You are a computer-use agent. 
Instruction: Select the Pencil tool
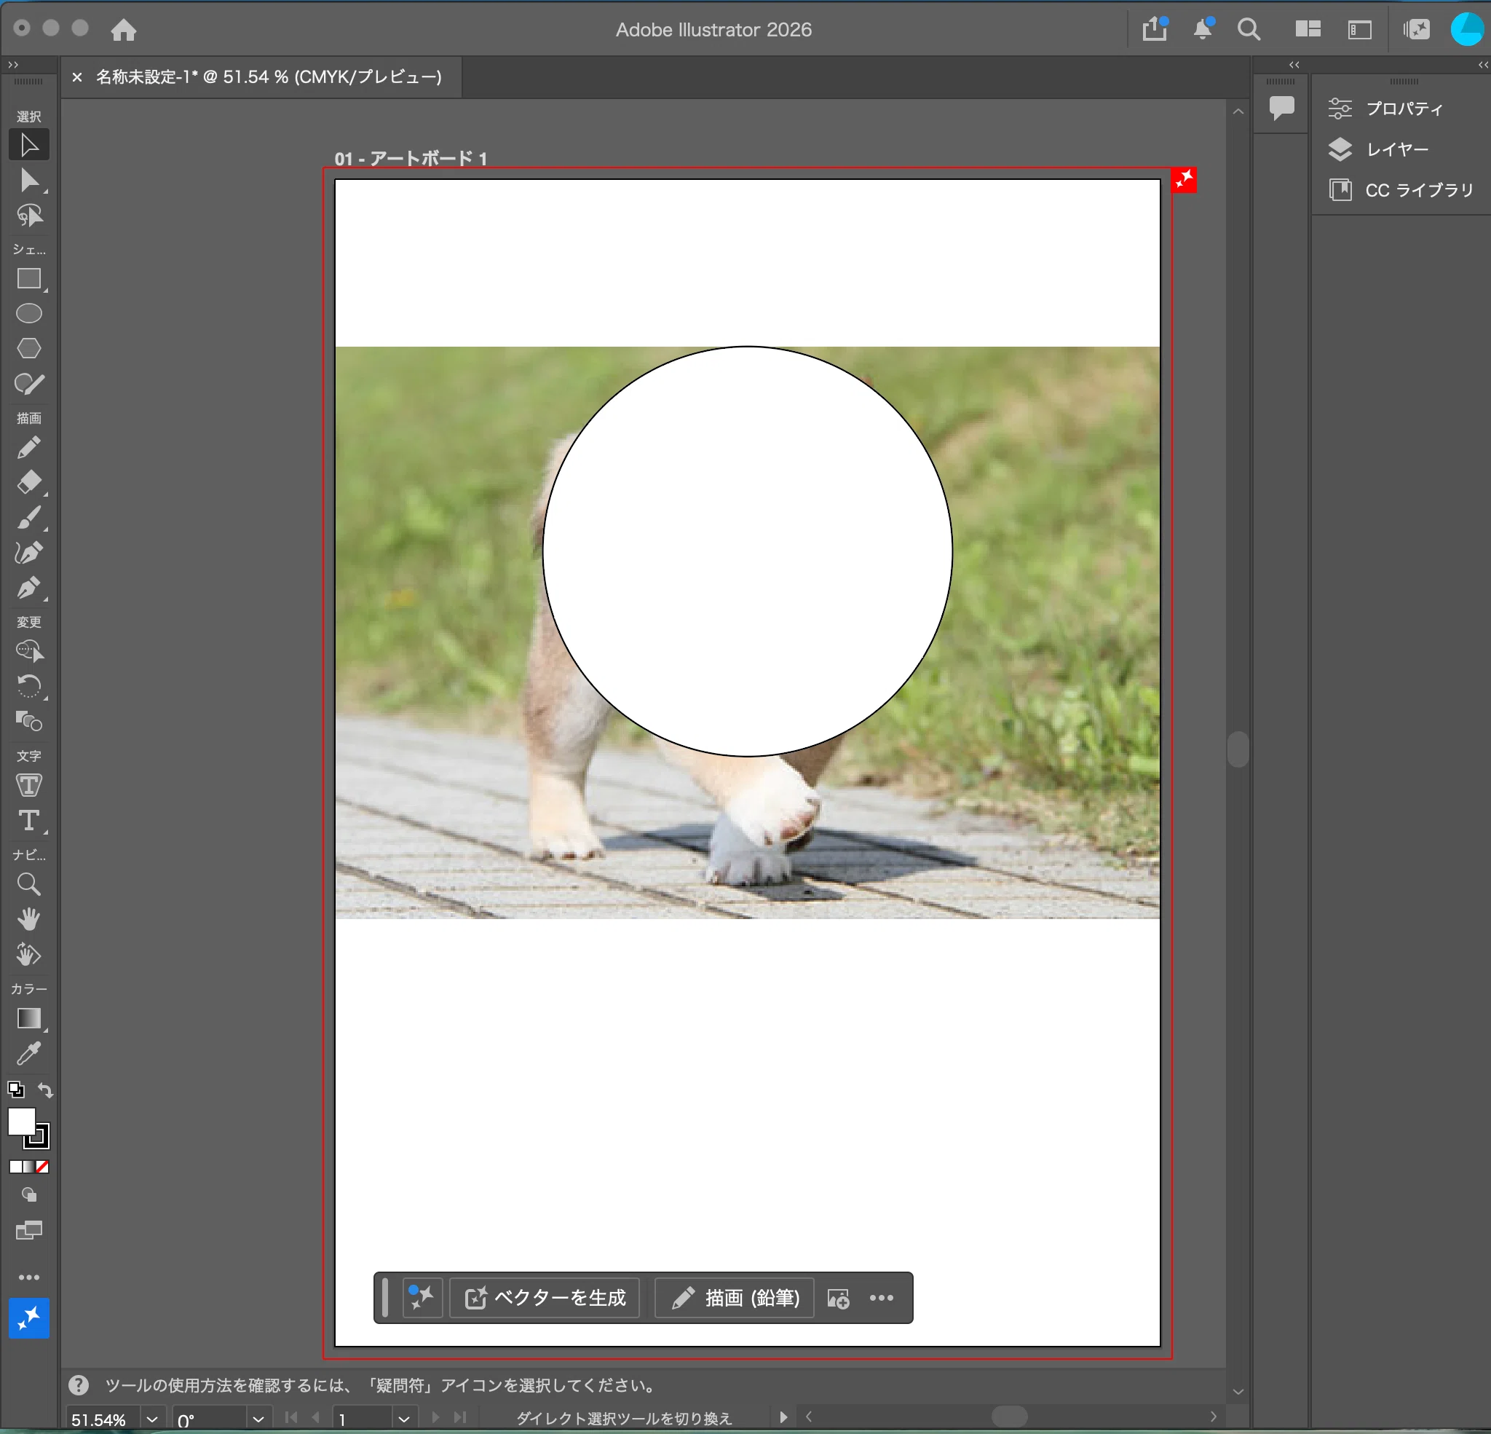29,448
